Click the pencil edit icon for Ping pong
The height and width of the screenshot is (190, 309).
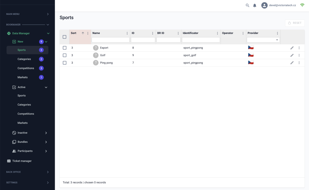(292, 63)
